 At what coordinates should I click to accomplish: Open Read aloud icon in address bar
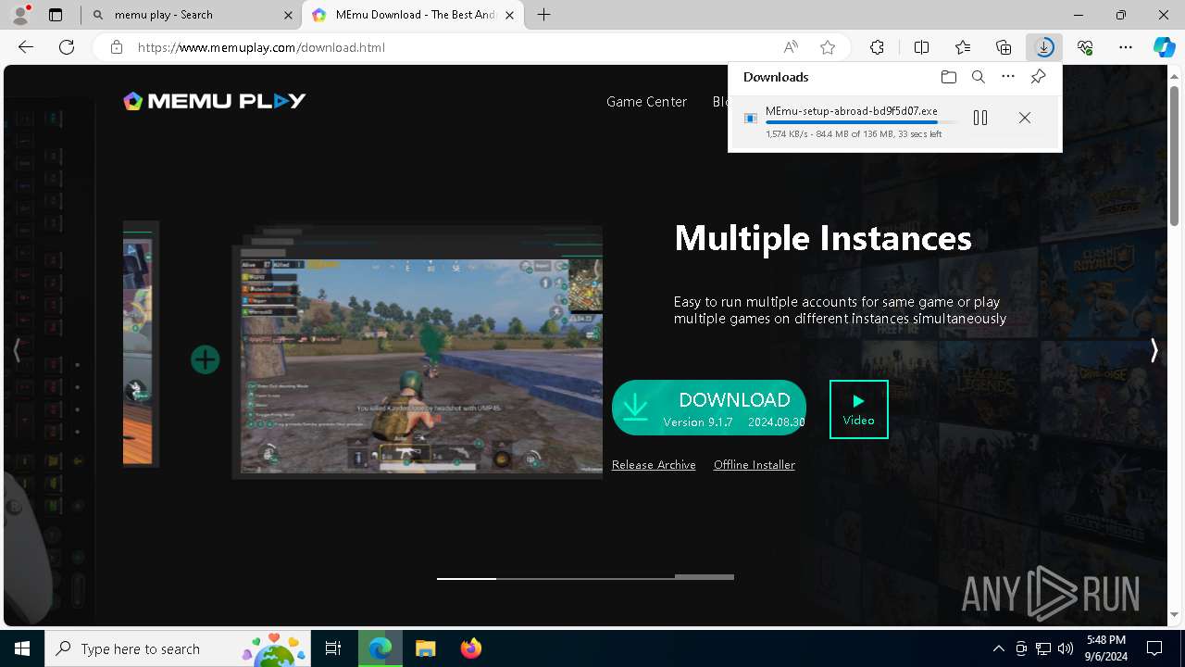[x=791, y=47]
